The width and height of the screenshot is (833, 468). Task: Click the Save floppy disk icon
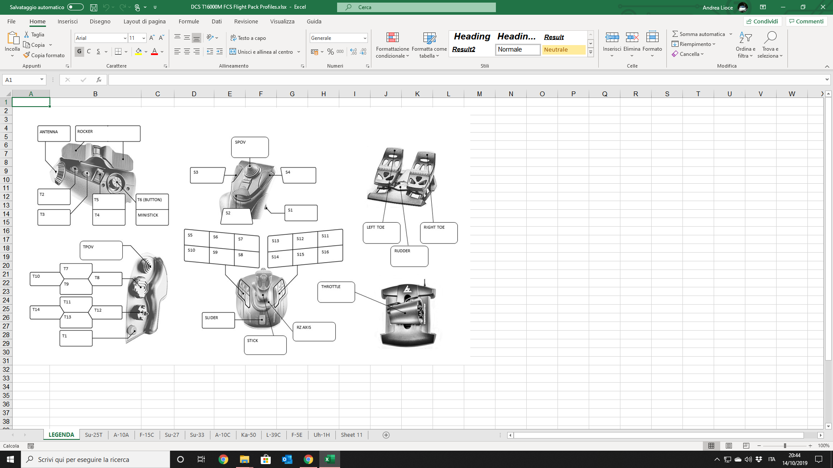tap(94, 7)
